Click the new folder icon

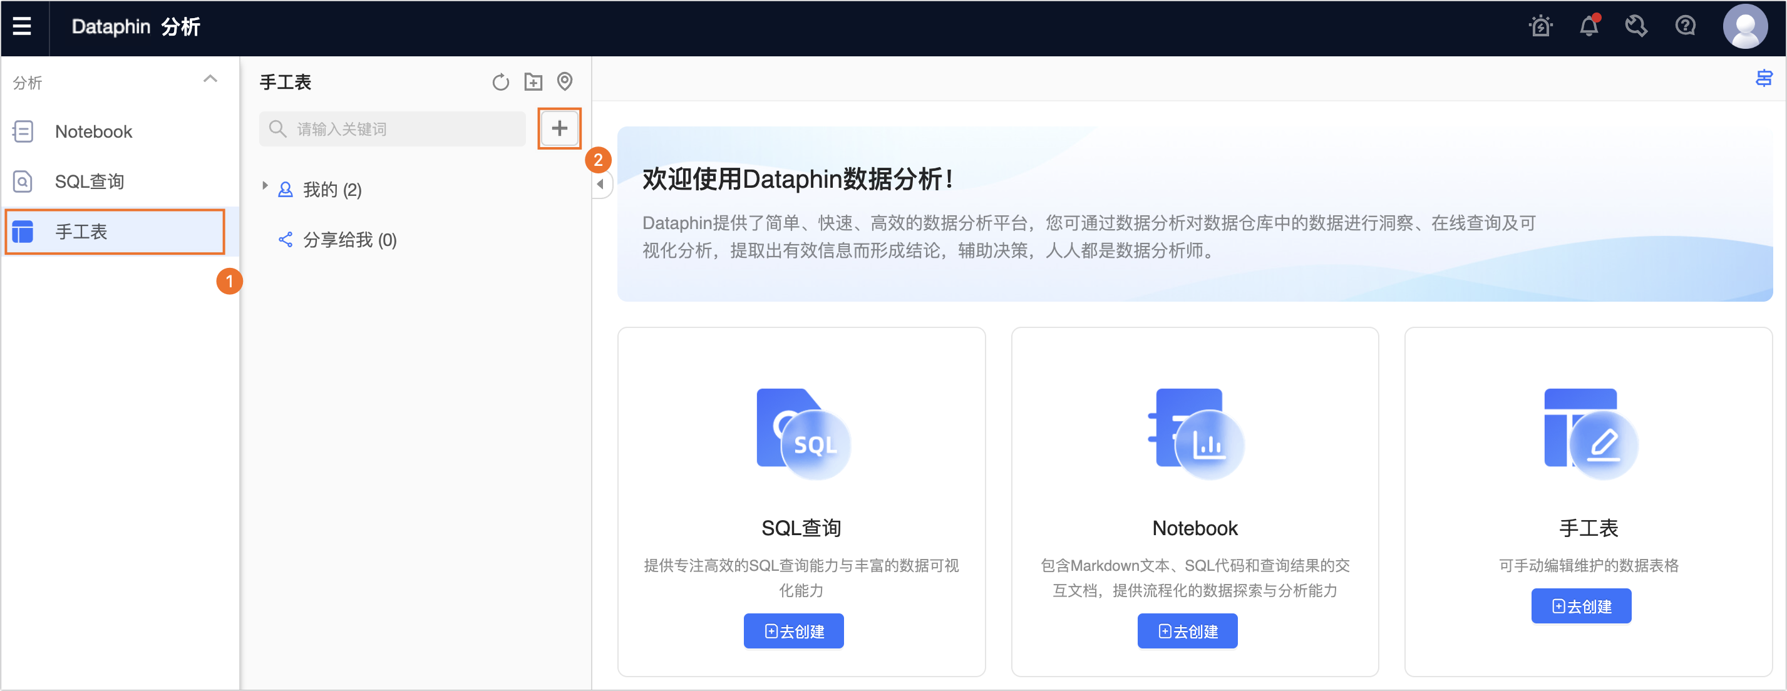click(533, 83)
